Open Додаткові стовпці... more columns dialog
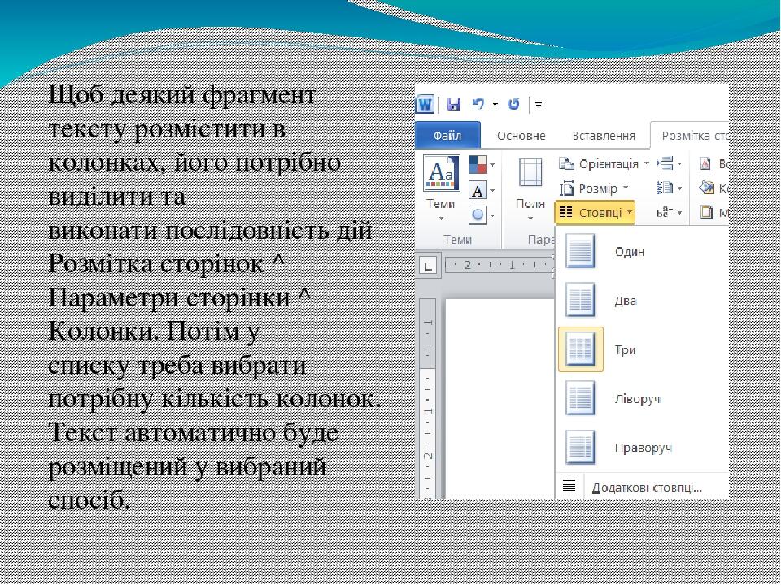The image size is (781, 585). click(642, 487)
